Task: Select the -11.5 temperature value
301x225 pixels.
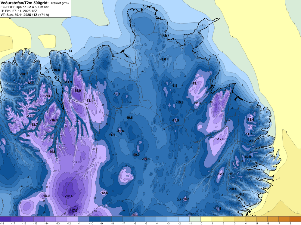Action: [175, 120]
